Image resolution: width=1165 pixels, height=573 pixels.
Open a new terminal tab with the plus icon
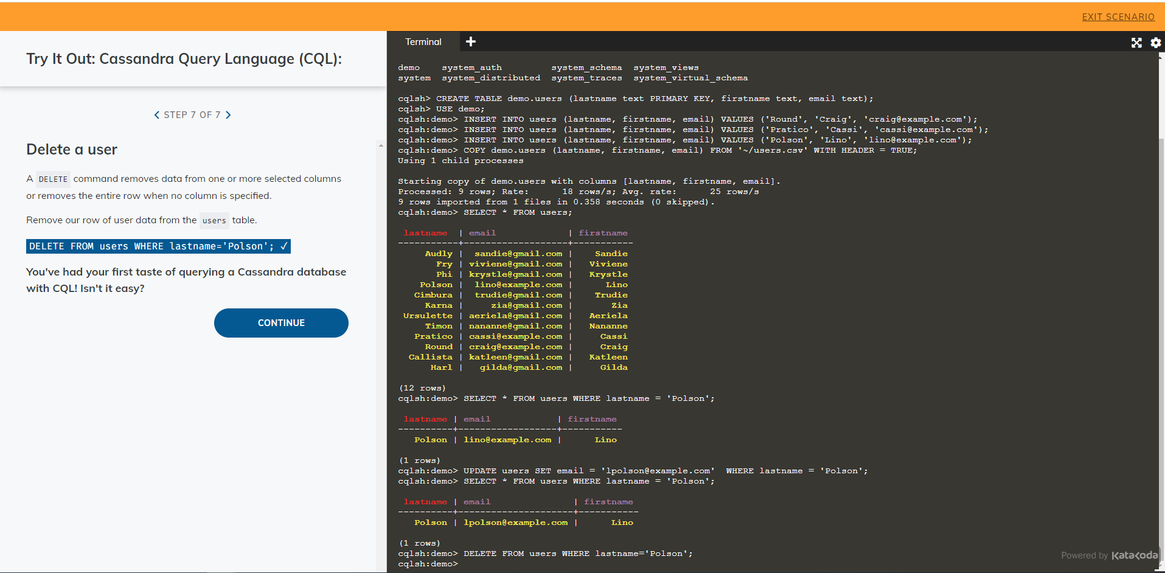pos(470,41)
